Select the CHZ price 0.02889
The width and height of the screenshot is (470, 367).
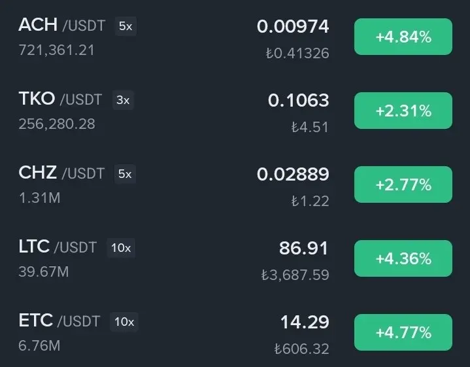pos(293,175)
